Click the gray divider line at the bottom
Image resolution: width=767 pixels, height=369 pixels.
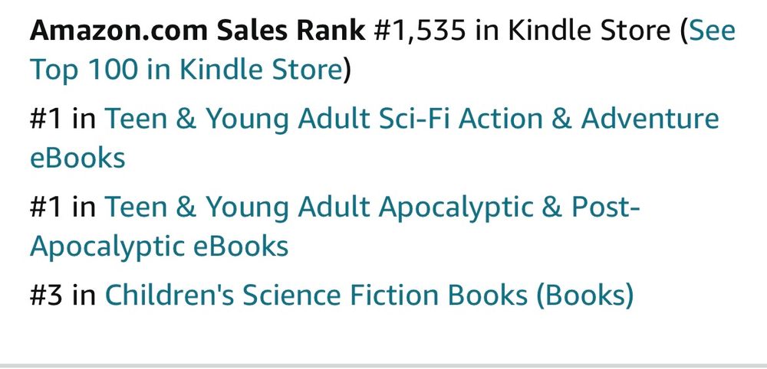coord(383,365)
